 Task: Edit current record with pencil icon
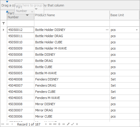tap(68, 124)
